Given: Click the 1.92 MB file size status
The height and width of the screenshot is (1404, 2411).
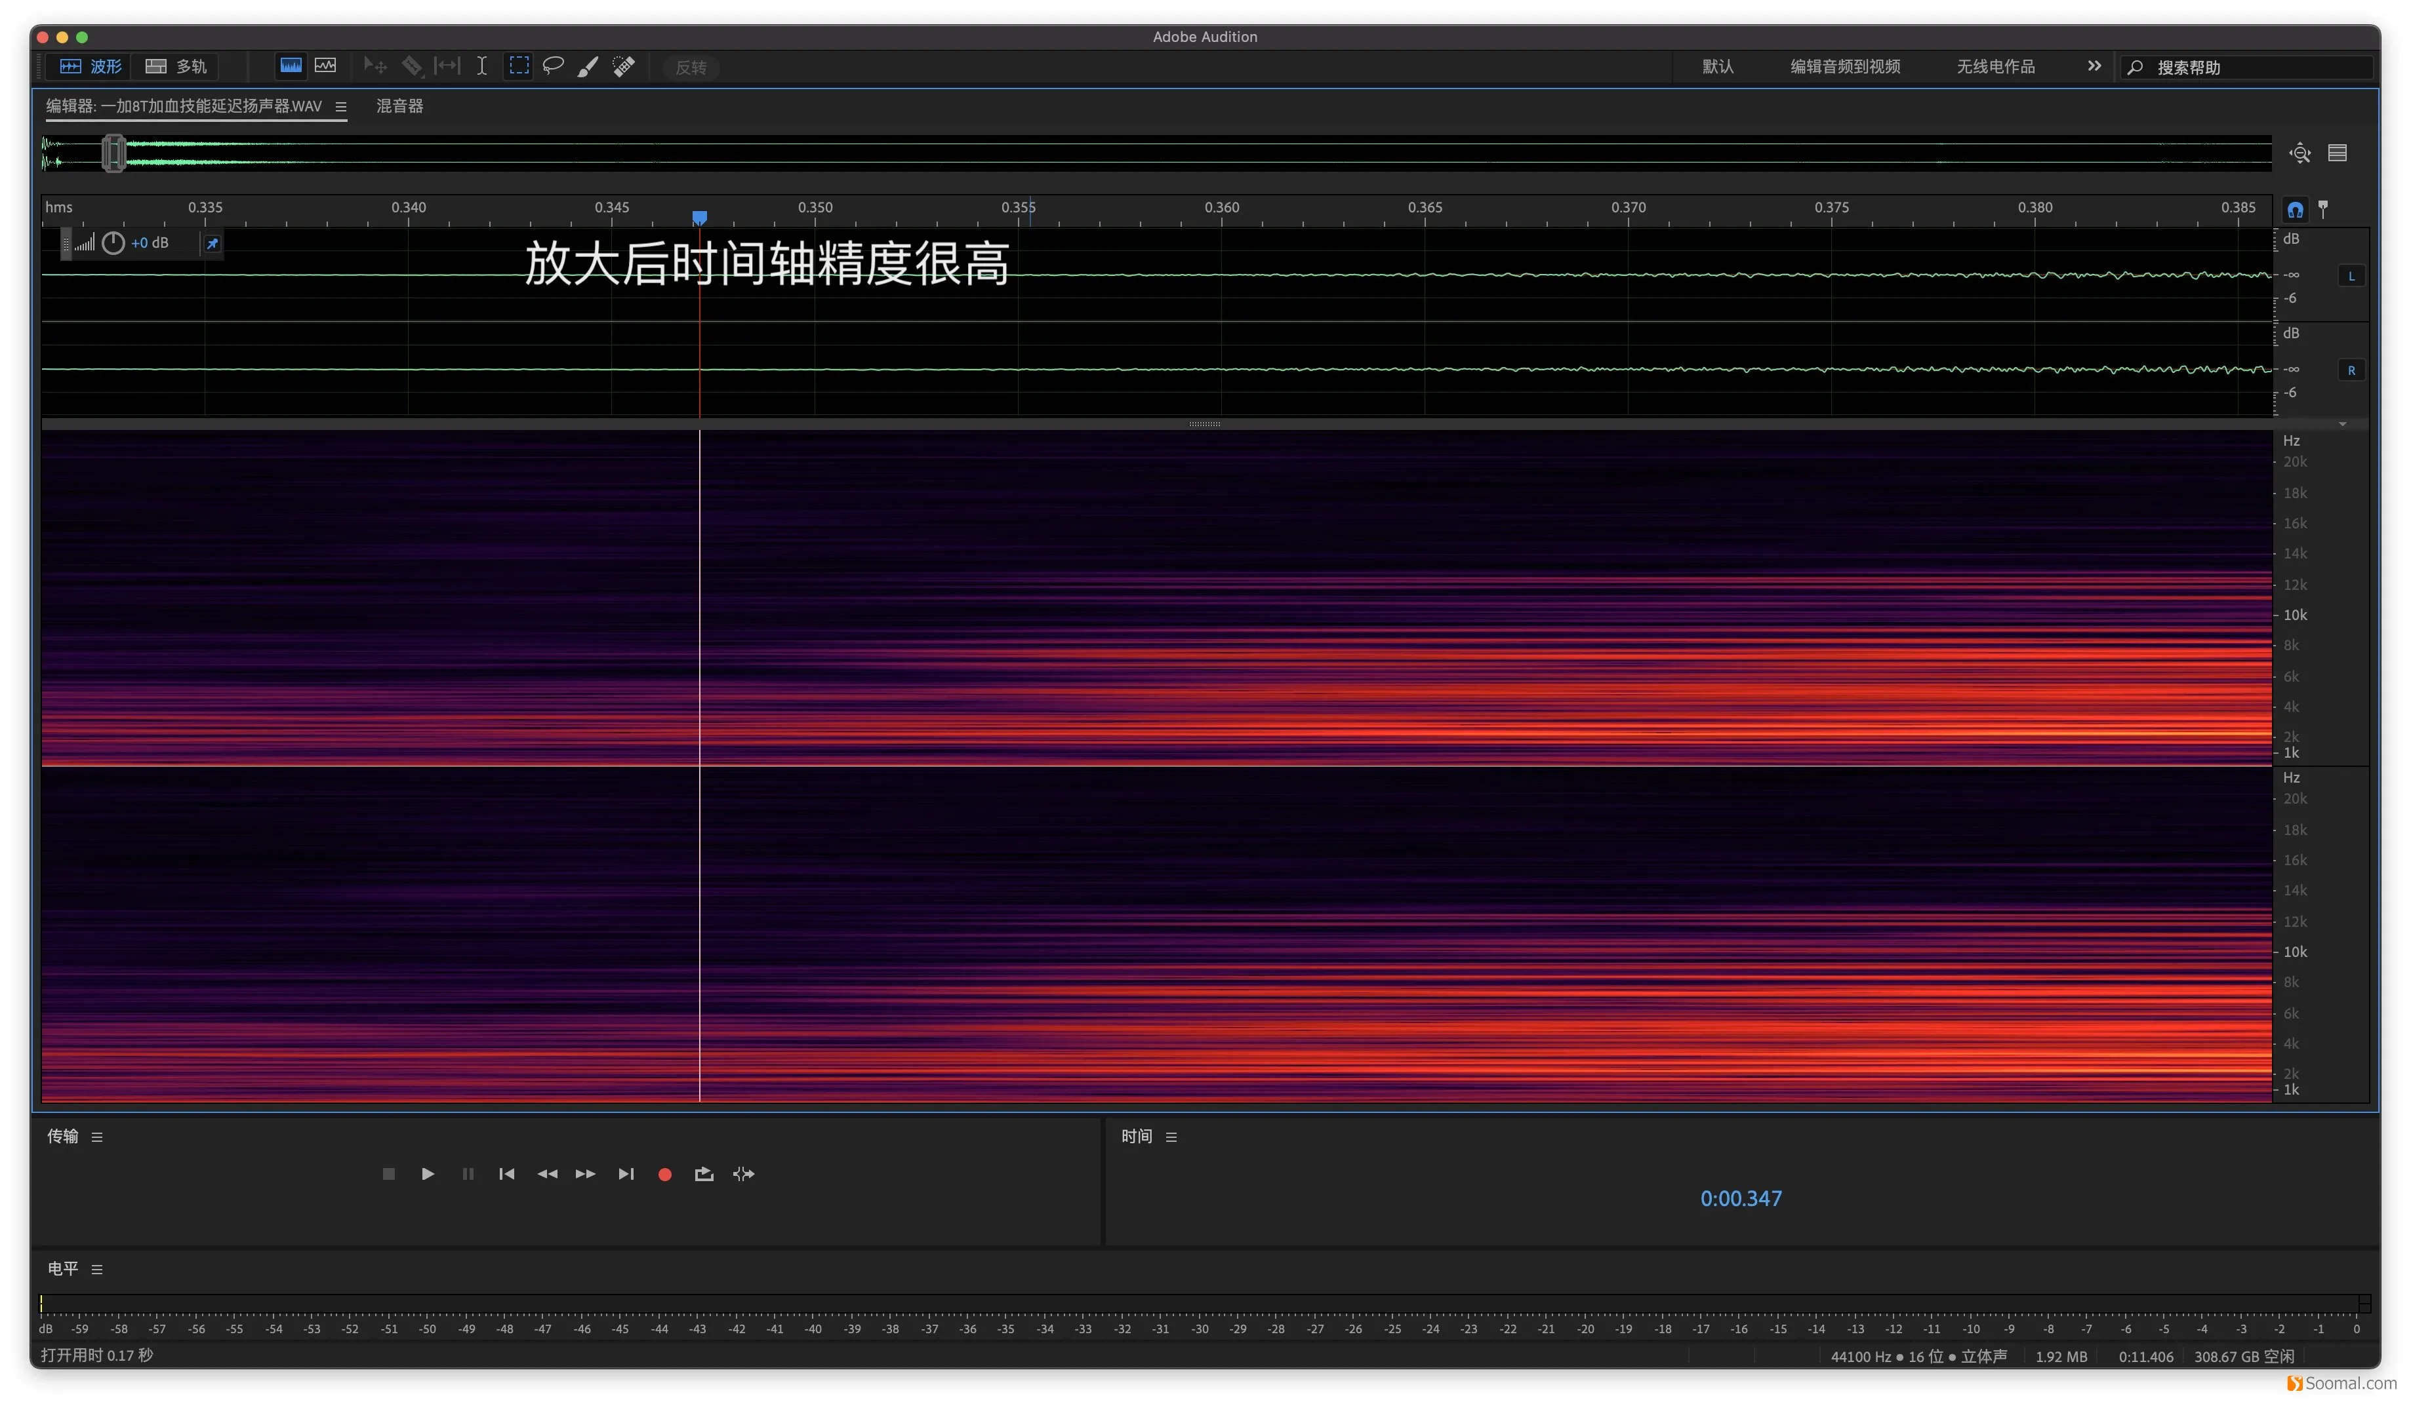Looking at the screenshot, I should click(x=2061, y=1357).
